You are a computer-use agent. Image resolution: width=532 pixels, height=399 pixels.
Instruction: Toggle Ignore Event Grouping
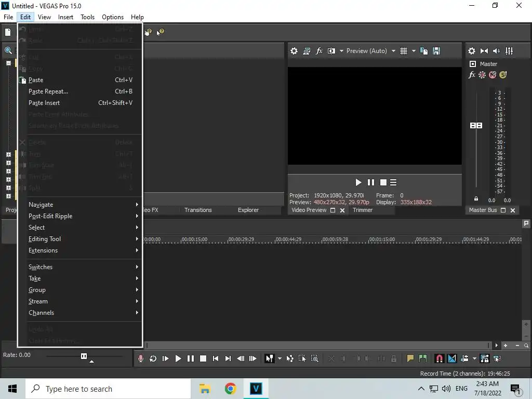click(x=497, y=358)
